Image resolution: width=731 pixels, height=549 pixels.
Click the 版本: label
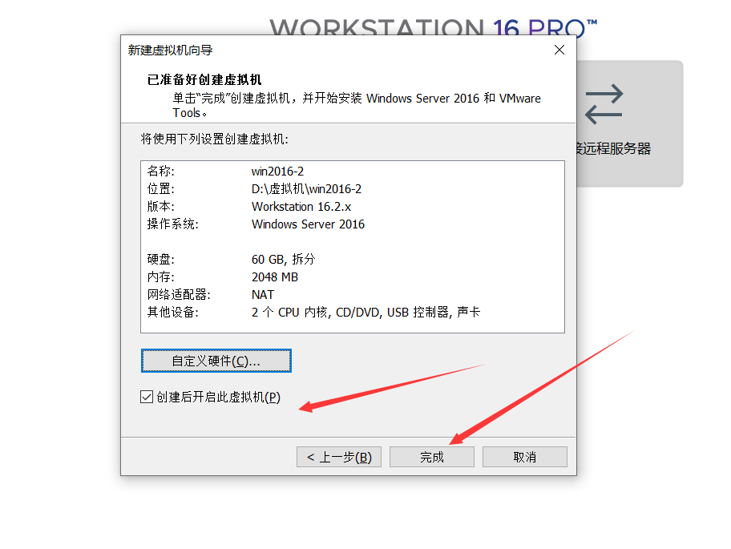pos(160,207)
